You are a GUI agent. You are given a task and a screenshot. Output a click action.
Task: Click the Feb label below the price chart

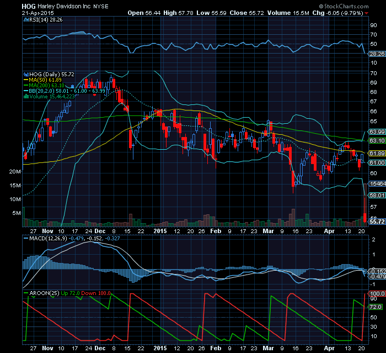pos(216,231)
